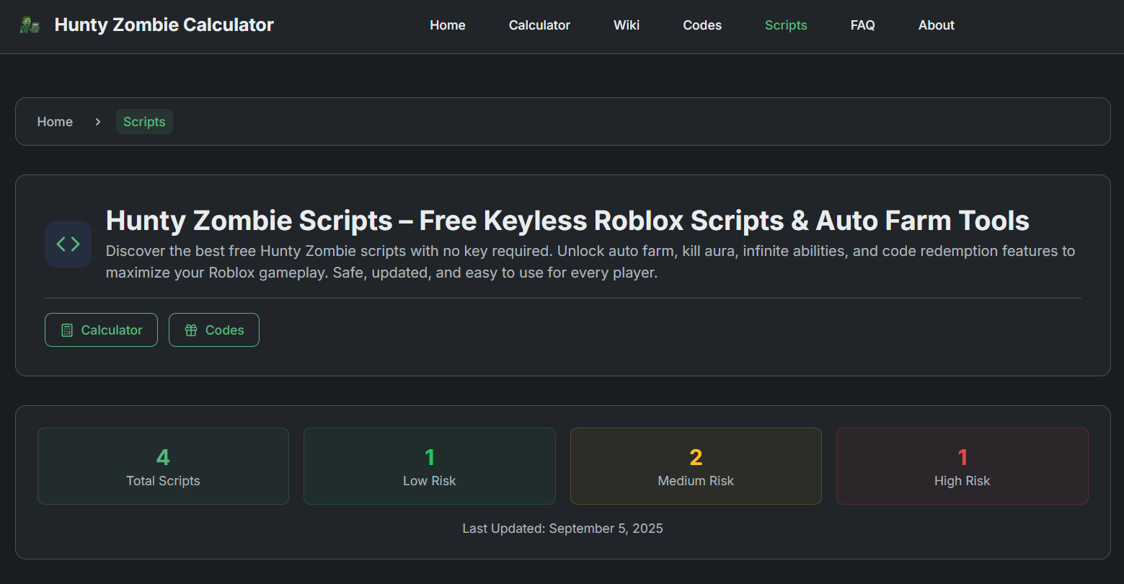Open the Calculator outlined button
Image resolution: width=1124 pixels, height=584 pixels.
(101, 330)
